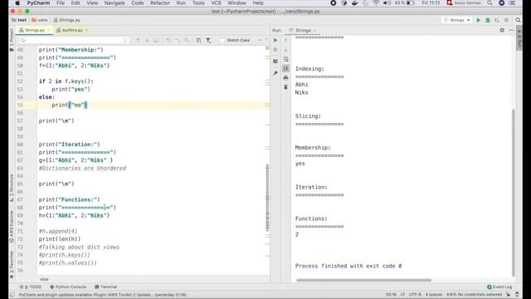Click the test breadcrumb in navigation bar
531x299 pixels.
[x=19, y=20]
